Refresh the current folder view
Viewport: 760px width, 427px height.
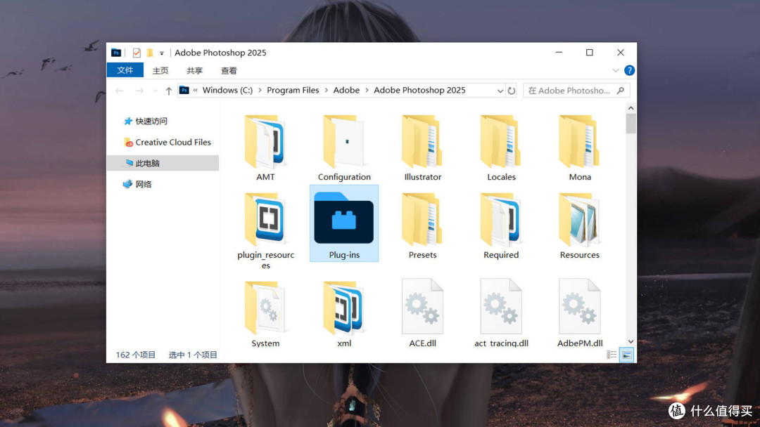pyautogui.click(x=512, y=91)
